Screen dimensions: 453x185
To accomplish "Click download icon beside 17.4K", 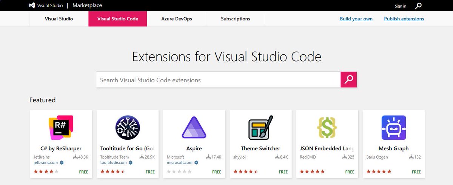I will tap(208, 157).
